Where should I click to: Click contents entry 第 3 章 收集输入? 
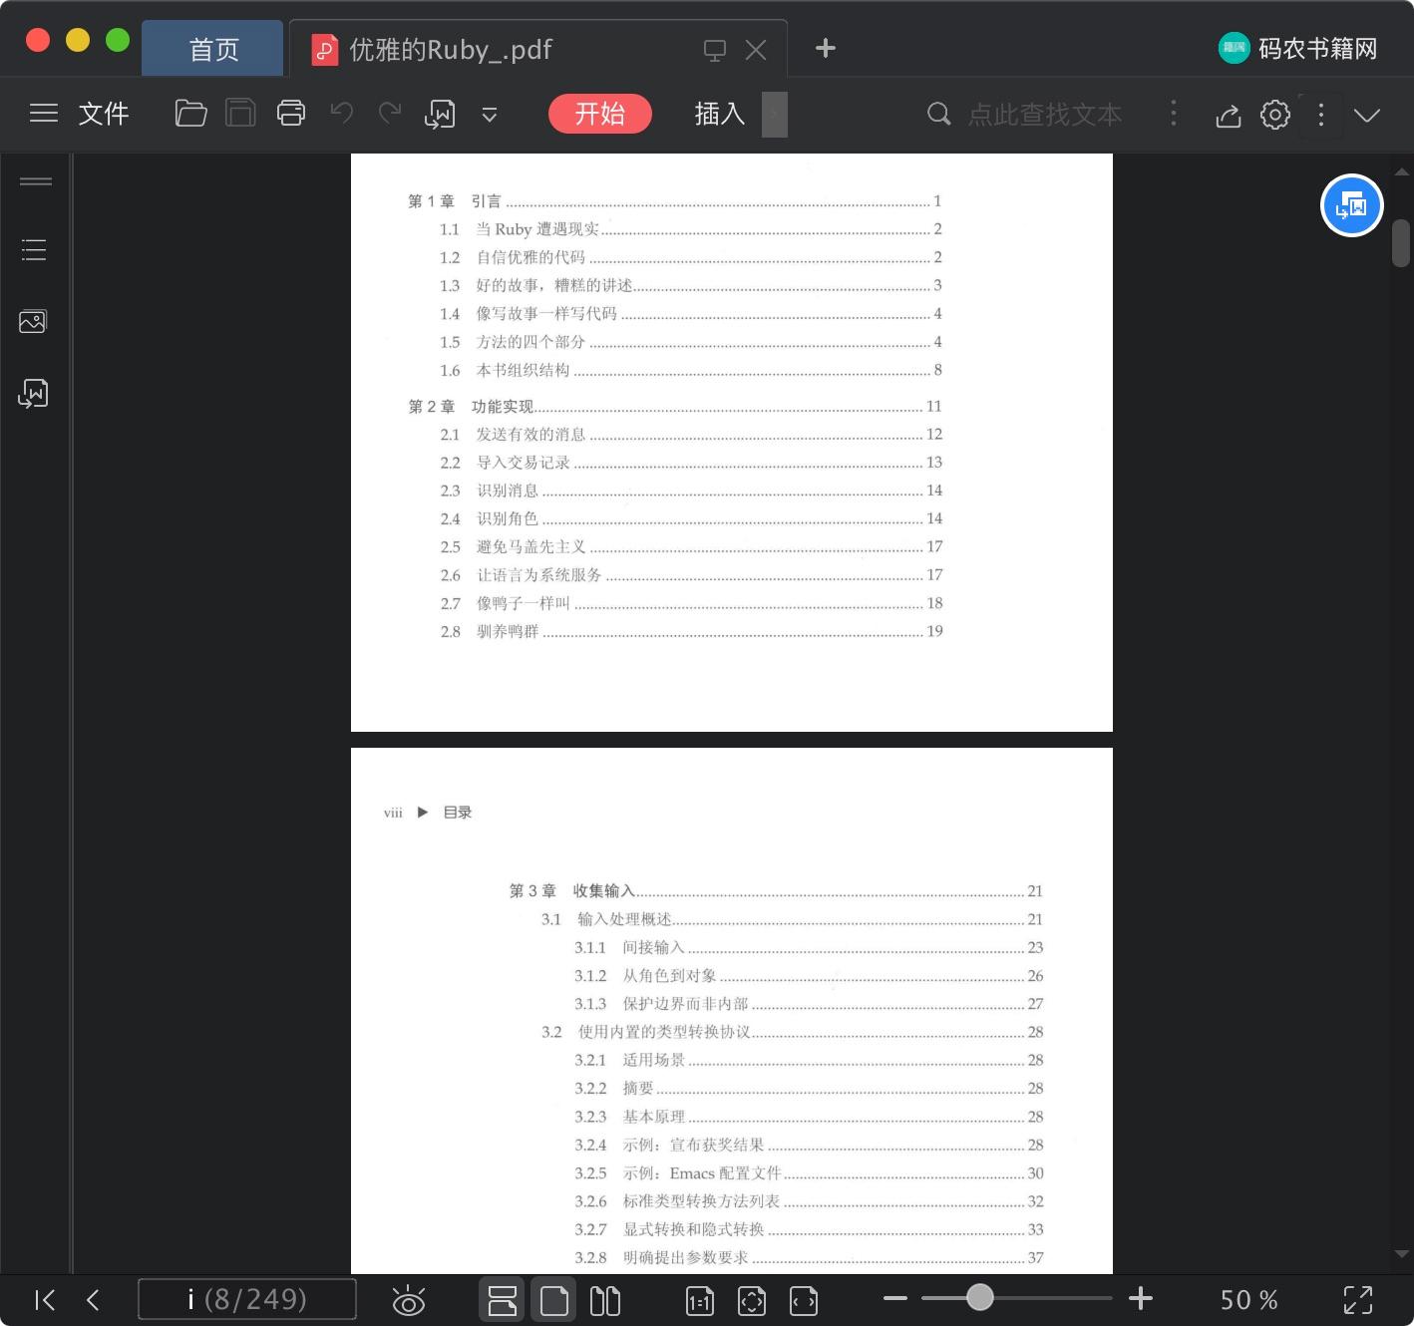776,891
